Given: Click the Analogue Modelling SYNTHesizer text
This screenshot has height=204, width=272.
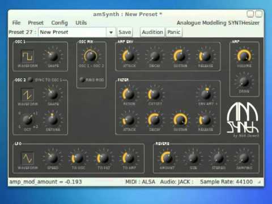Looking at the screenshot, I should (218, 23).
